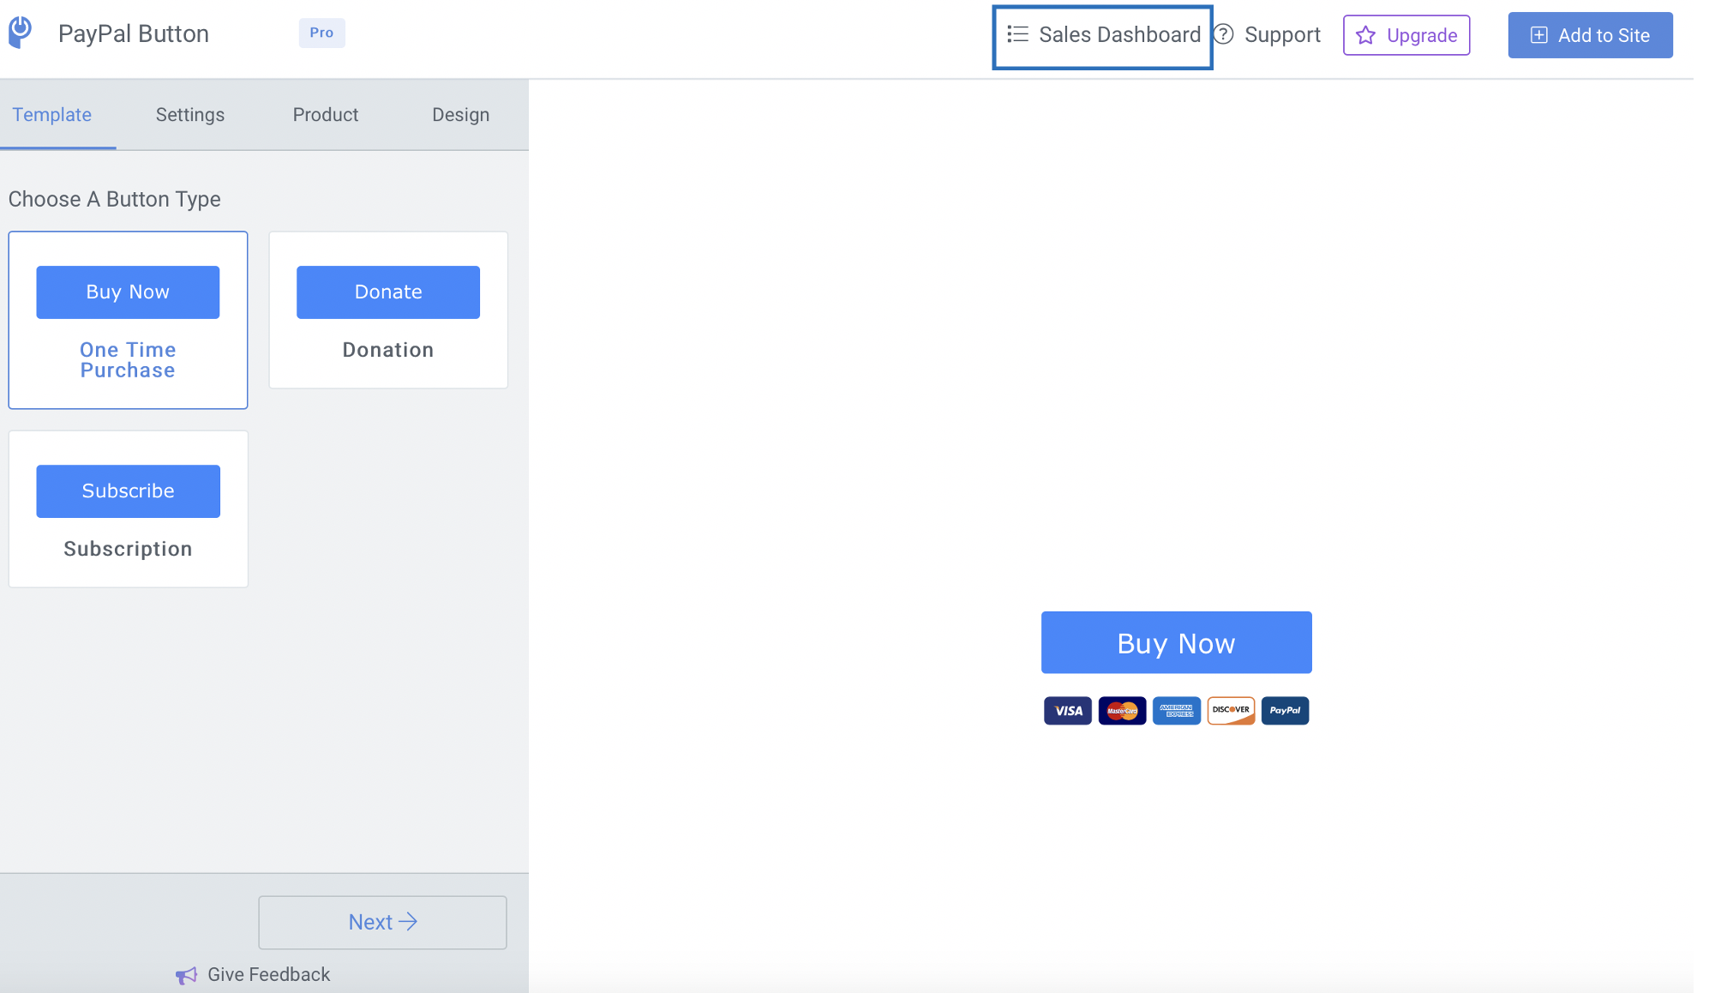Image resolution: width=1709 pixels, height=993 pixels.
Task: Click the Next button
Action: click(382, 923)
